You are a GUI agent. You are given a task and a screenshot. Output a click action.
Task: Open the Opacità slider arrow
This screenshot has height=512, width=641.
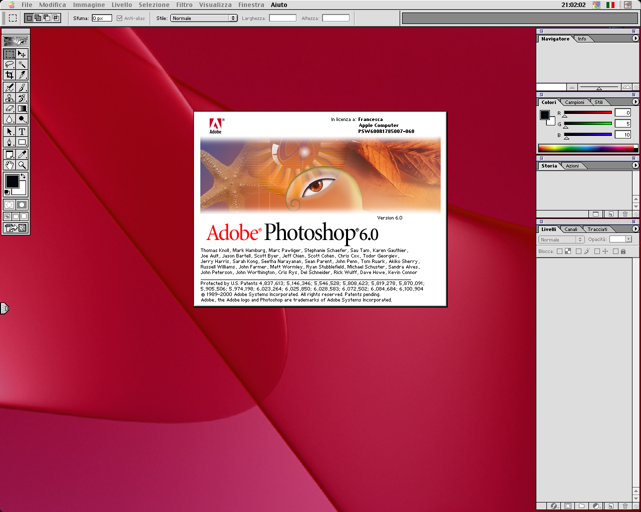click(629, 239)
